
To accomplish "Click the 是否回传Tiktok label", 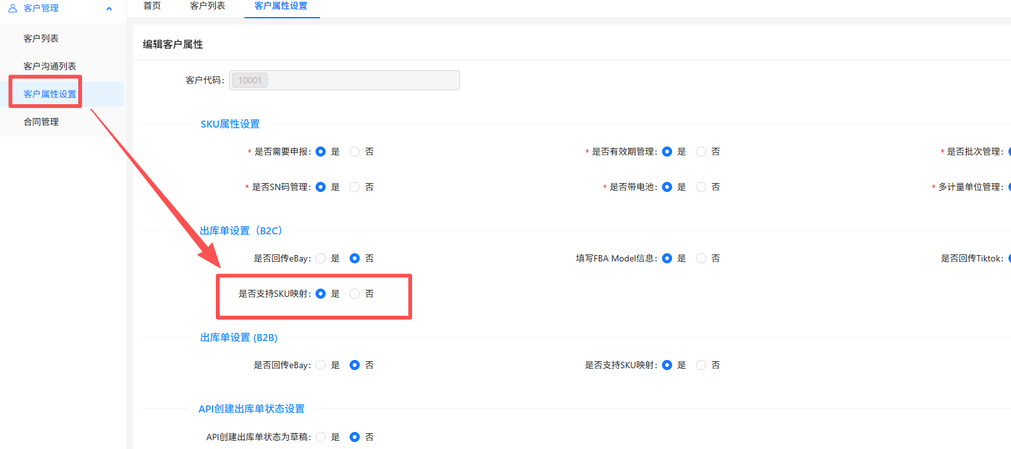I will tap(972, 258).
